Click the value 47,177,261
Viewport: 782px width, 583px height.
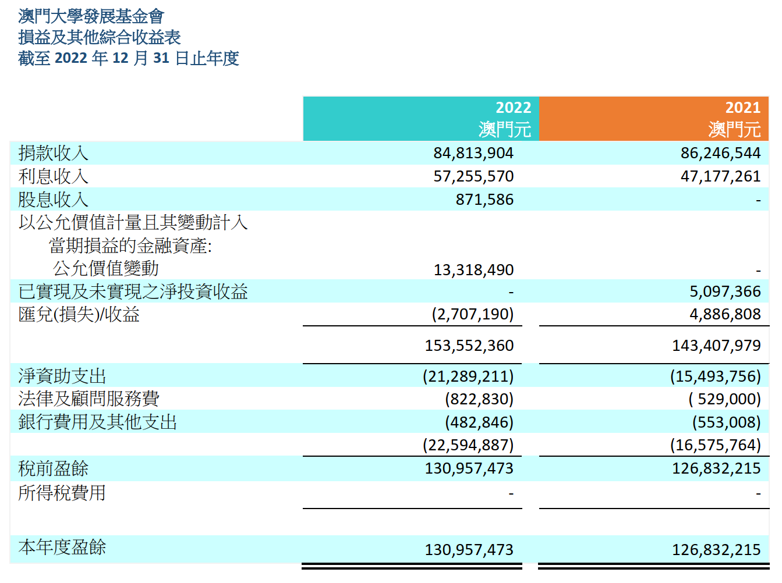(x=721, y=176)
